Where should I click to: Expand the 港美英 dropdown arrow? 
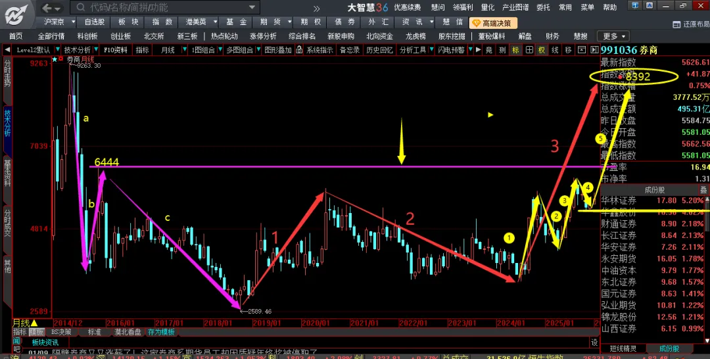tap(215, 22)
